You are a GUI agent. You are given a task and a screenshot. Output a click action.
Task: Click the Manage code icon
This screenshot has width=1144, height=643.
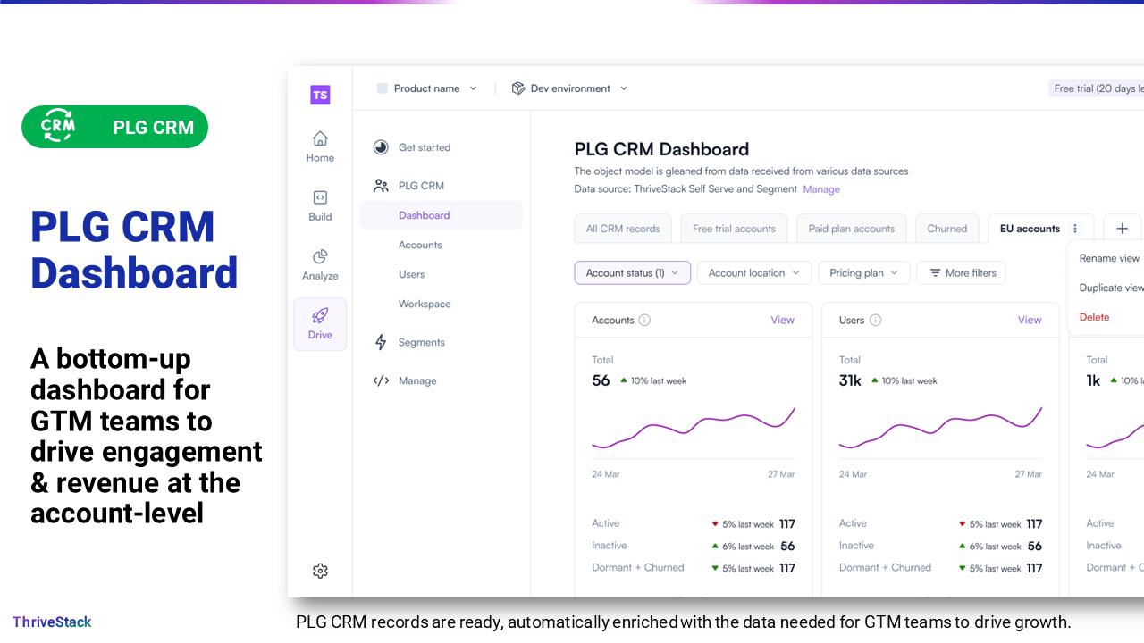pos(381,380)
